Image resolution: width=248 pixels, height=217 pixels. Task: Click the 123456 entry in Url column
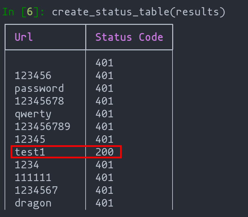[x=33, y=76]
